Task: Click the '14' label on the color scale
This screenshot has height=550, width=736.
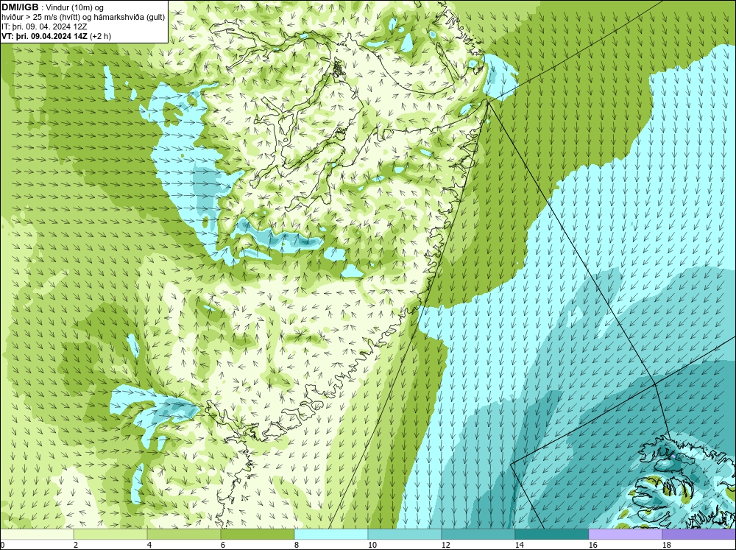Action: tap(519, 545)
